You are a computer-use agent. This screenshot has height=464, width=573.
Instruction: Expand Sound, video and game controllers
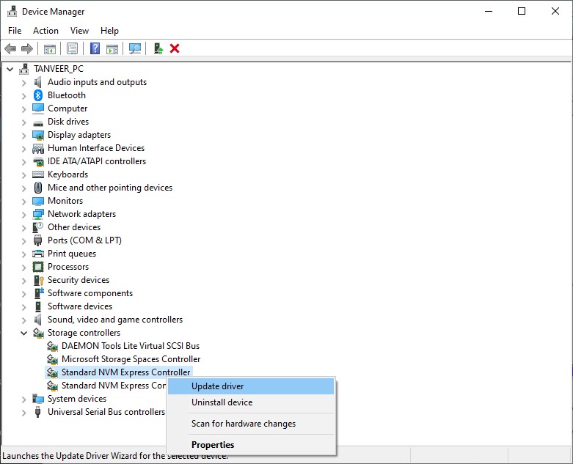click(24, 320)
